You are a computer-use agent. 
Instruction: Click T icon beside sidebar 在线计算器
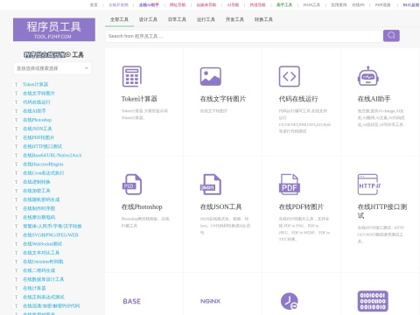(17, 289)
